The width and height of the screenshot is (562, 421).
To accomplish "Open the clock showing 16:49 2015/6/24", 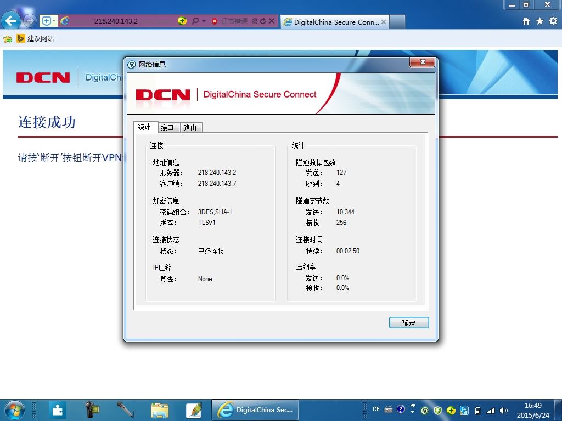I will click(x=533, y=410).
